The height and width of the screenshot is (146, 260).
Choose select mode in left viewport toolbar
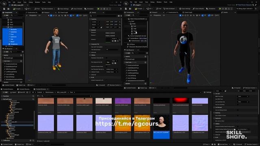pos(49,15)
